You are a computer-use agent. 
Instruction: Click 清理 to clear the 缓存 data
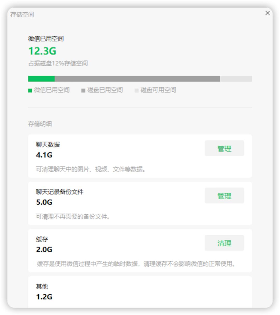(x=224, y=243)
